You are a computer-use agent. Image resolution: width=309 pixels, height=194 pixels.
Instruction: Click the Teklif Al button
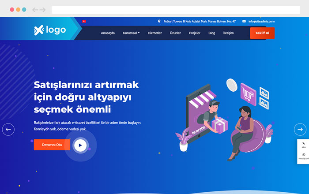point(262,33)
